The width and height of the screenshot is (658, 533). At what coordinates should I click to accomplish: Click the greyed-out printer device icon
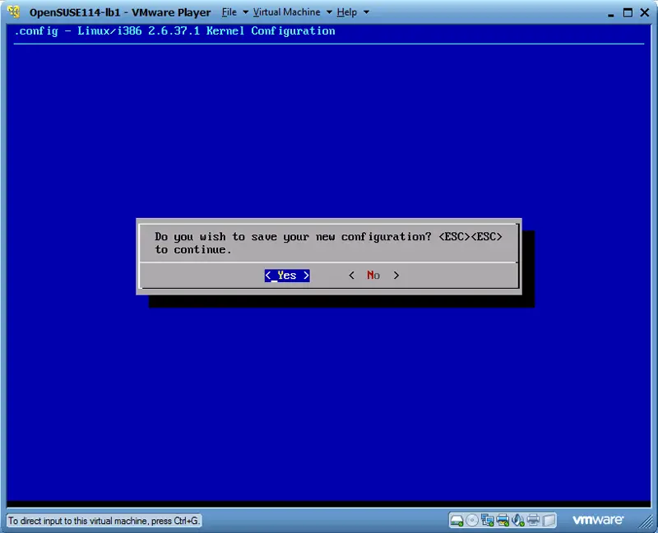tap(533, 521)
